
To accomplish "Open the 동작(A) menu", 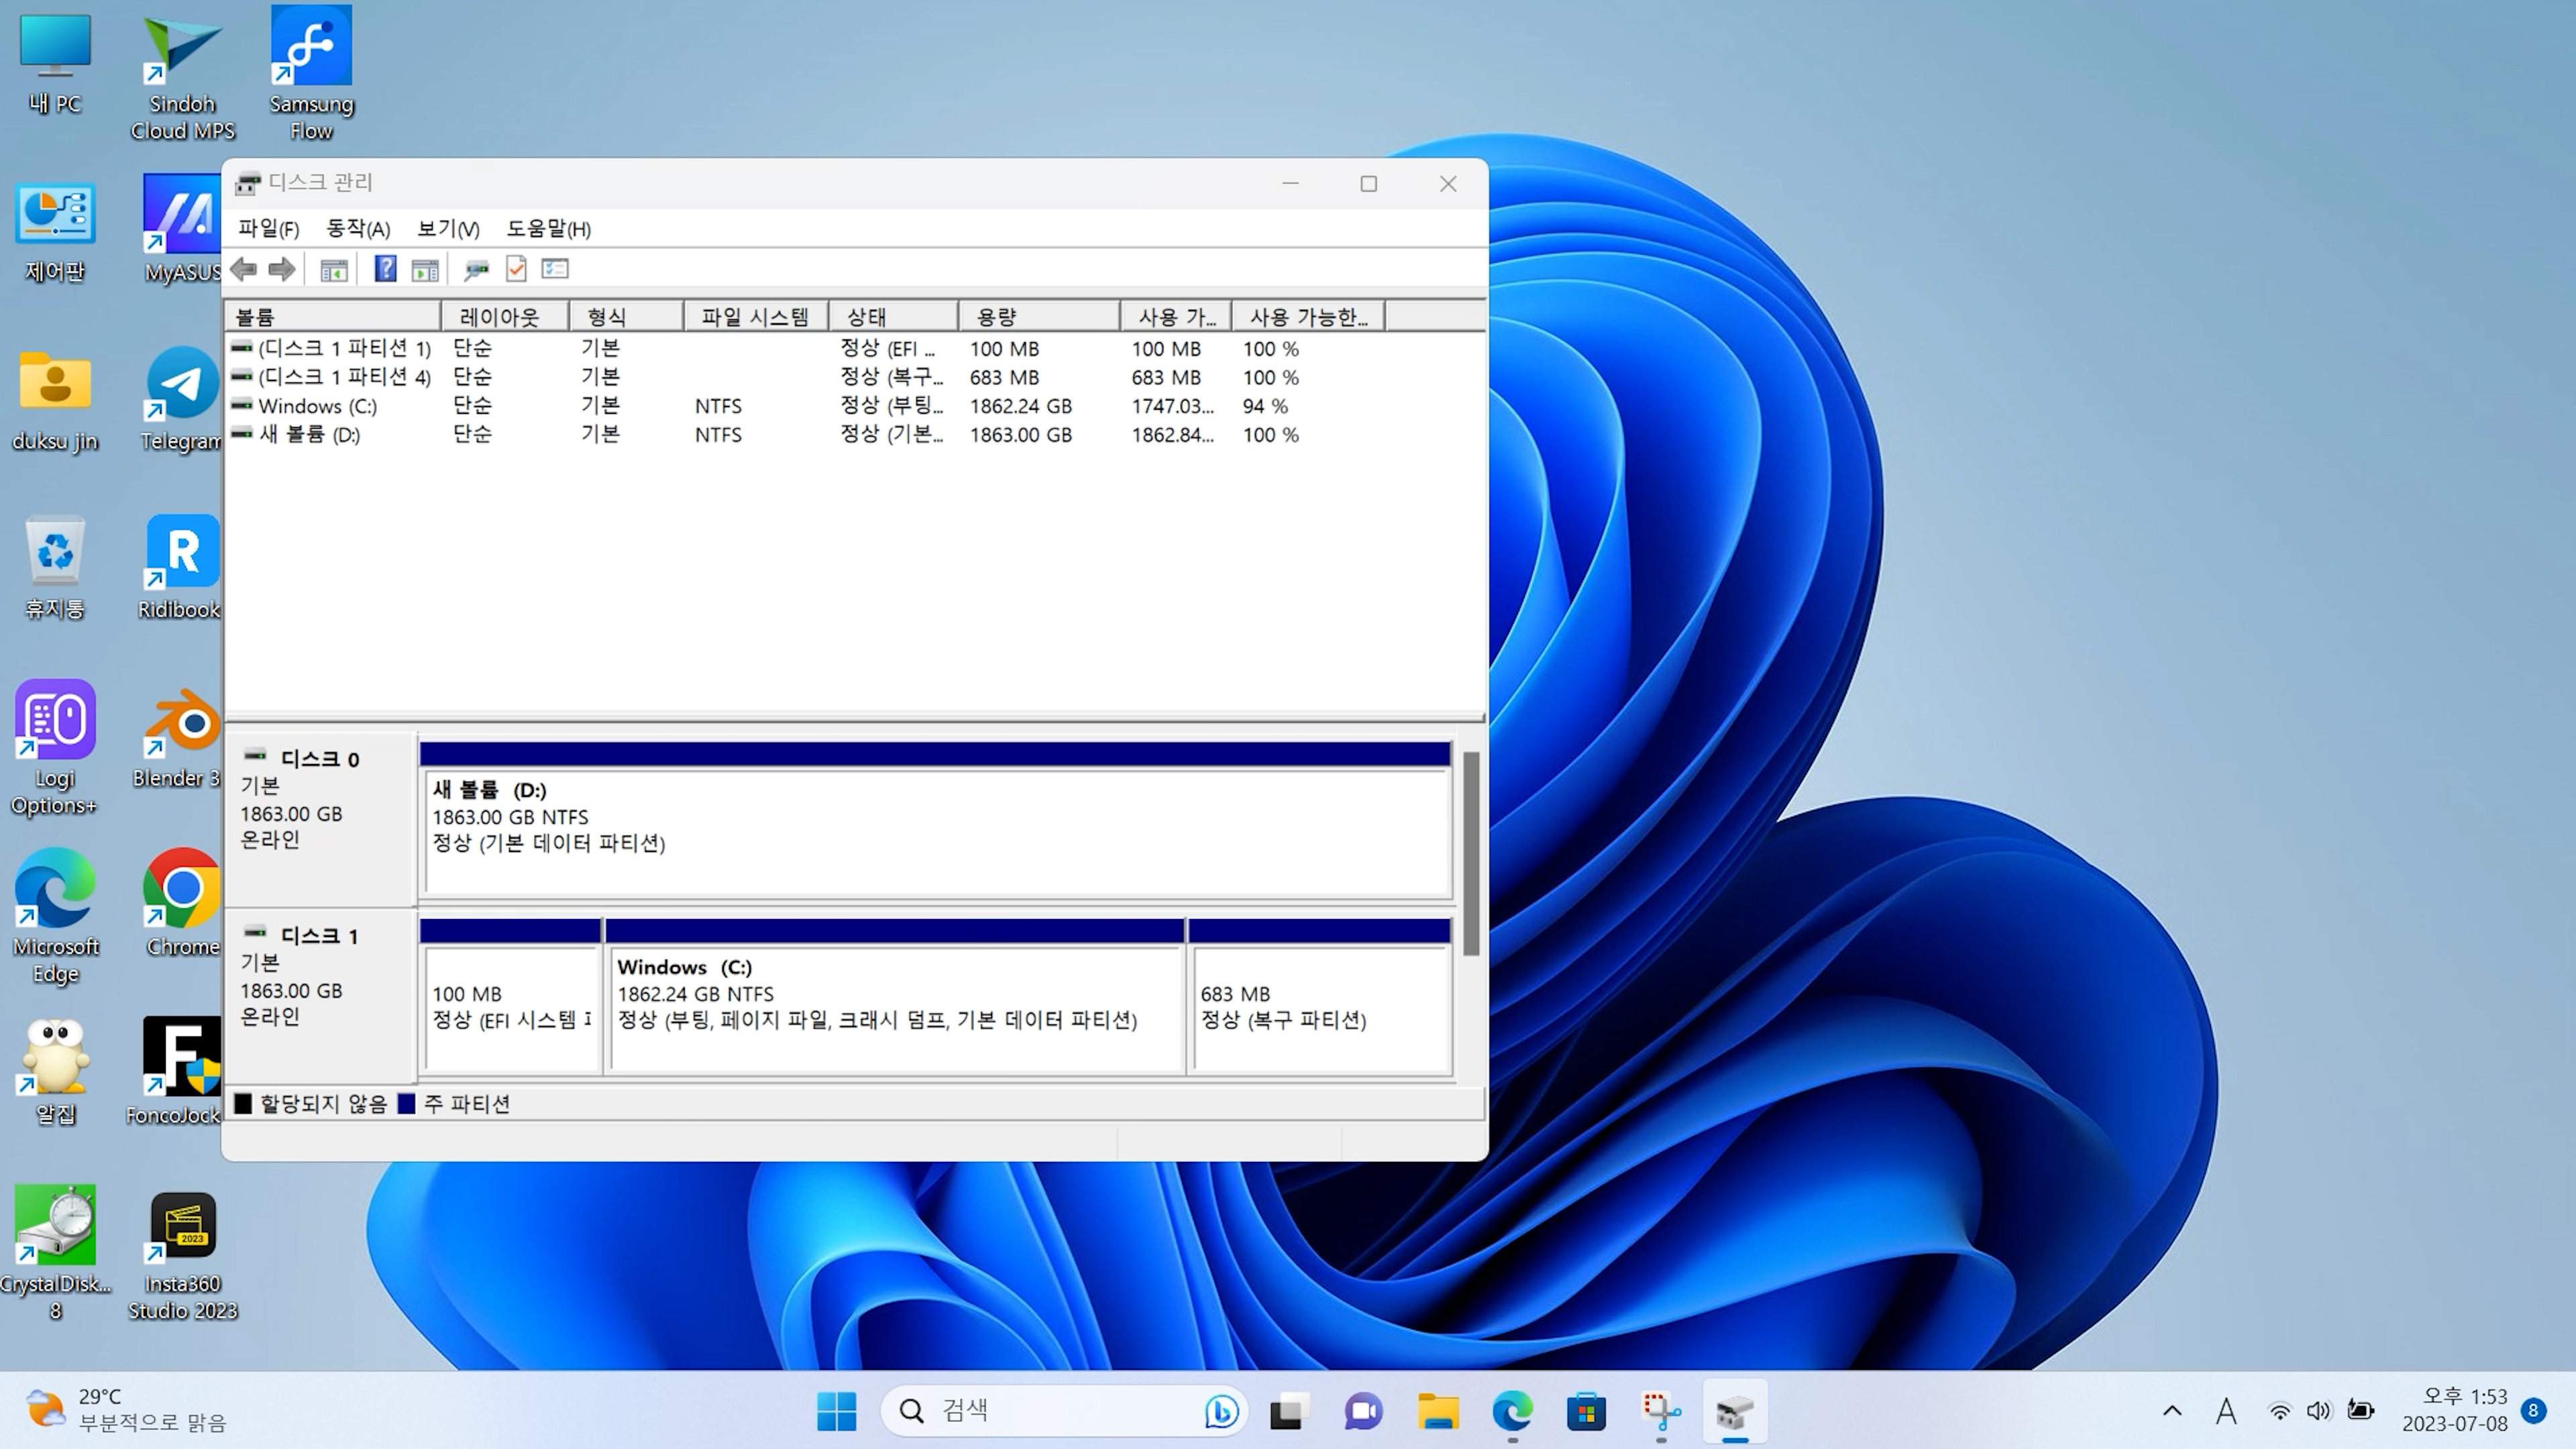I will click(357, 229).
